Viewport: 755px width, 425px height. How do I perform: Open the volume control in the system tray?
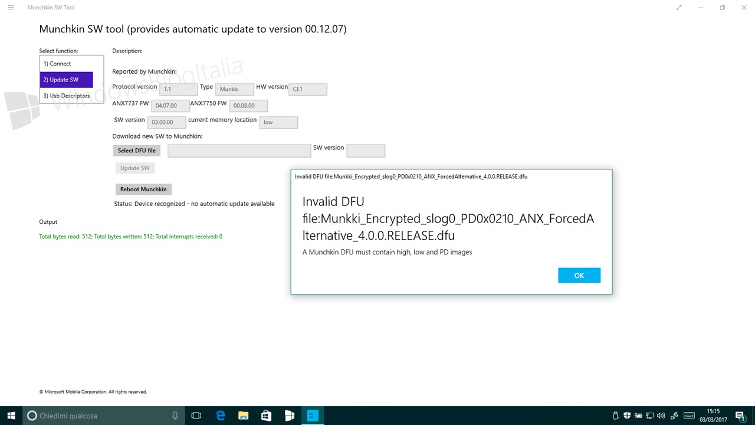[x=661, y=416]
